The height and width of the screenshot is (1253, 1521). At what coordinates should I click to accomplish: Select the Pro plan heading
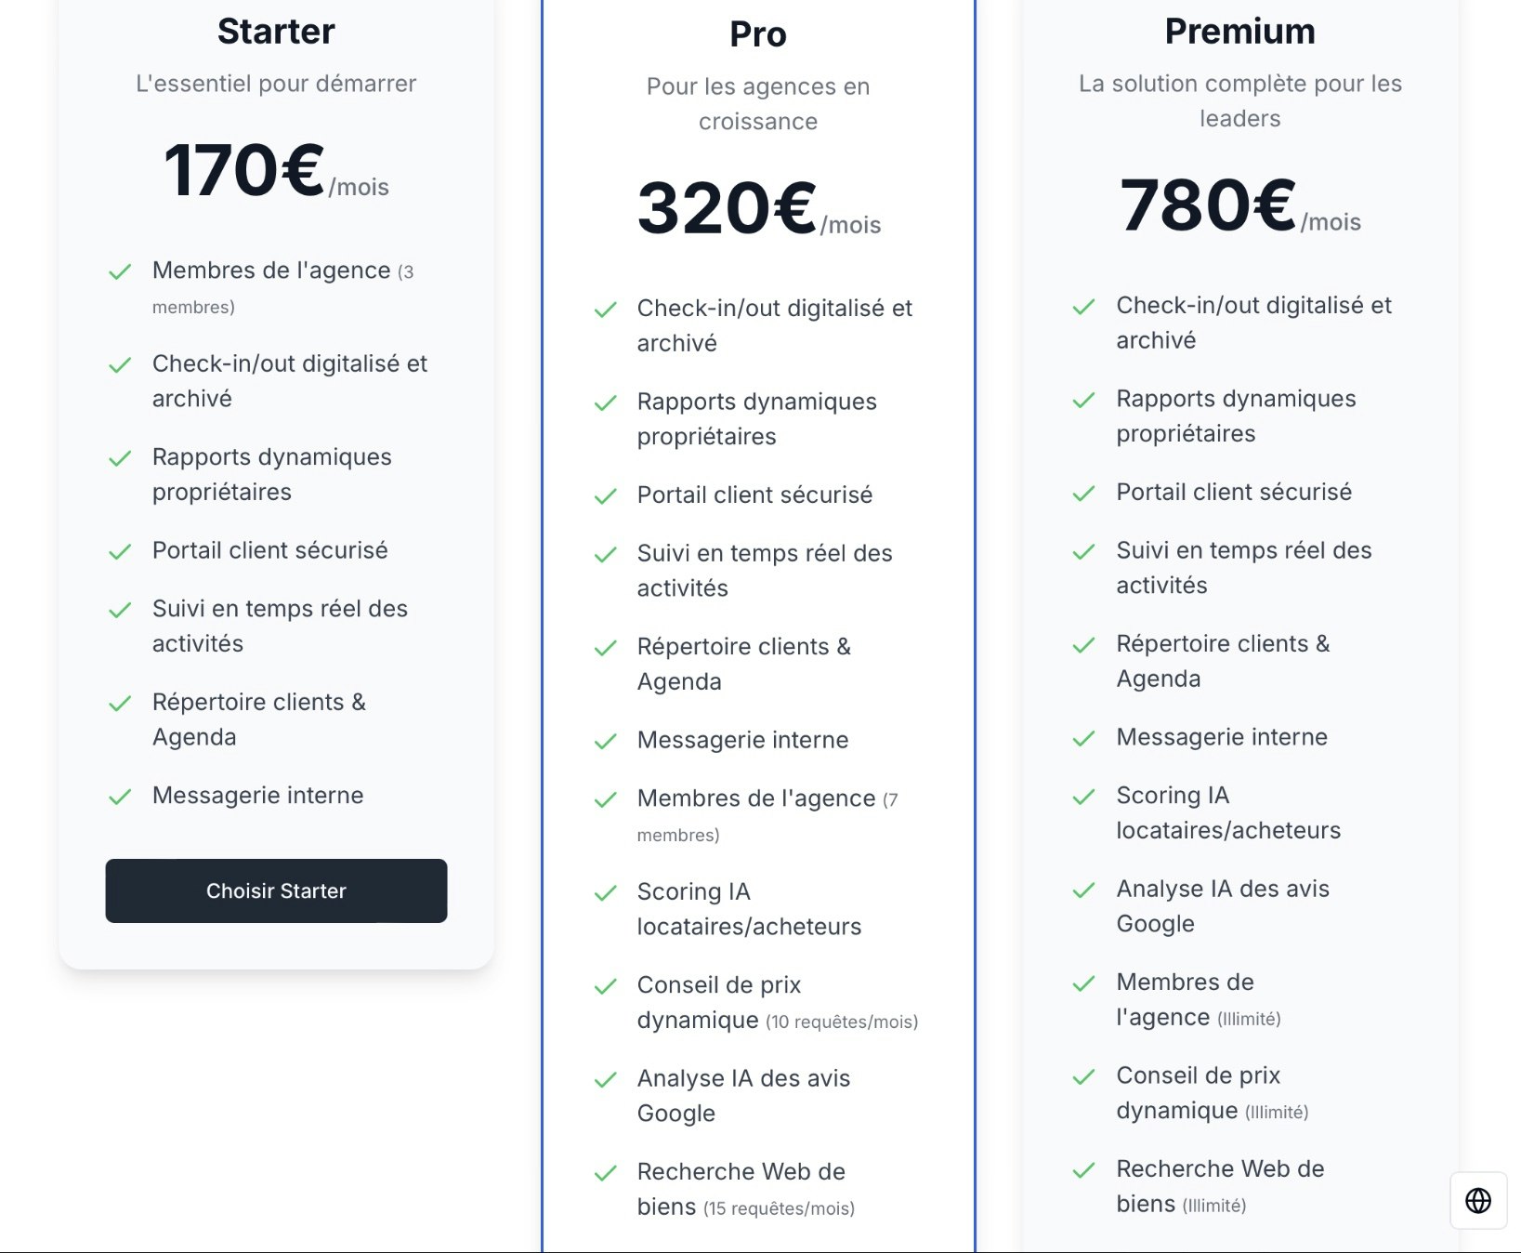coord(758,34)
